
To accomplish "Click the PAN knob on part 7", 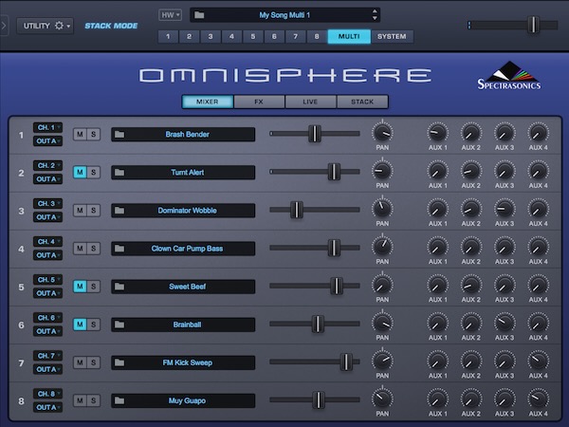I will [382, 361].
